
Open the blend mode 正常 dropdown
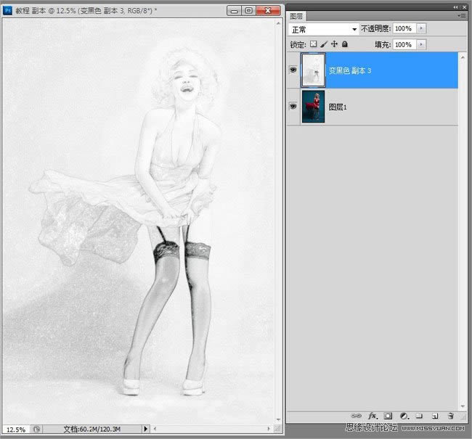point(324,28)
